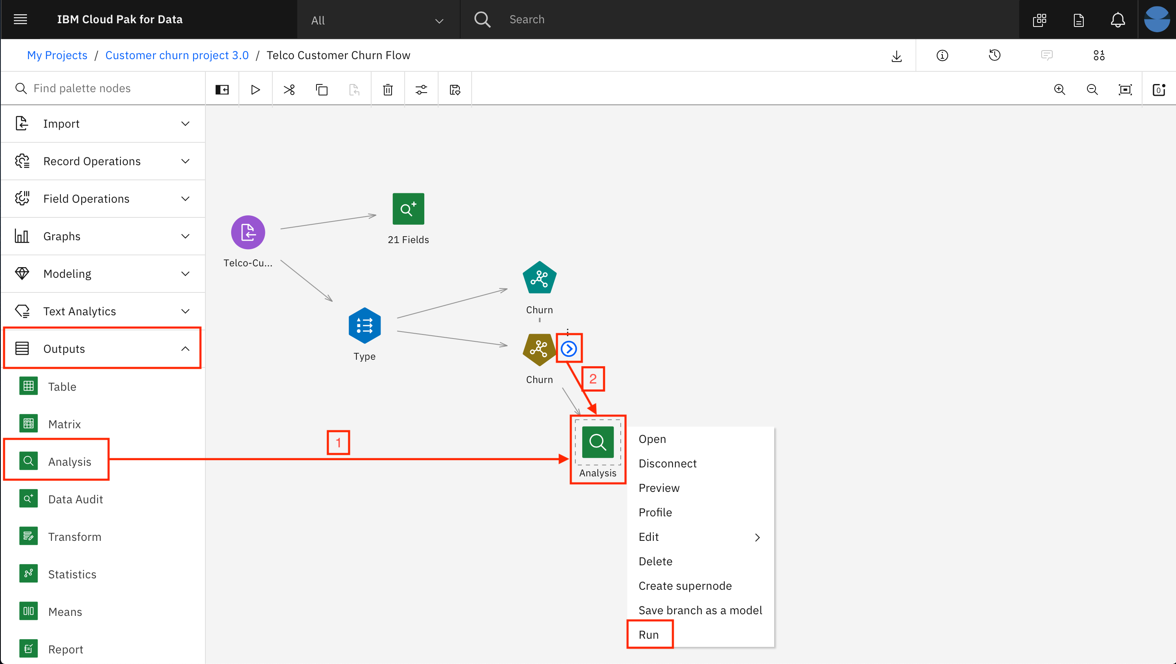Toggle the palette panel icon
Image resolution: width=1176 pixels, height=664 pixels.
coord(222,89)
